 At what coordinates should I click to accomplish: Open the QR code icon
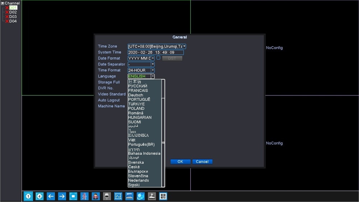point(163,196)
